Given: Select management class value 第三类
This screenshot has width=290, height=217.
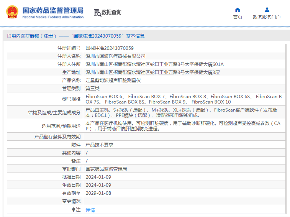Looking at the screenshot, I should tap(92, 88).
